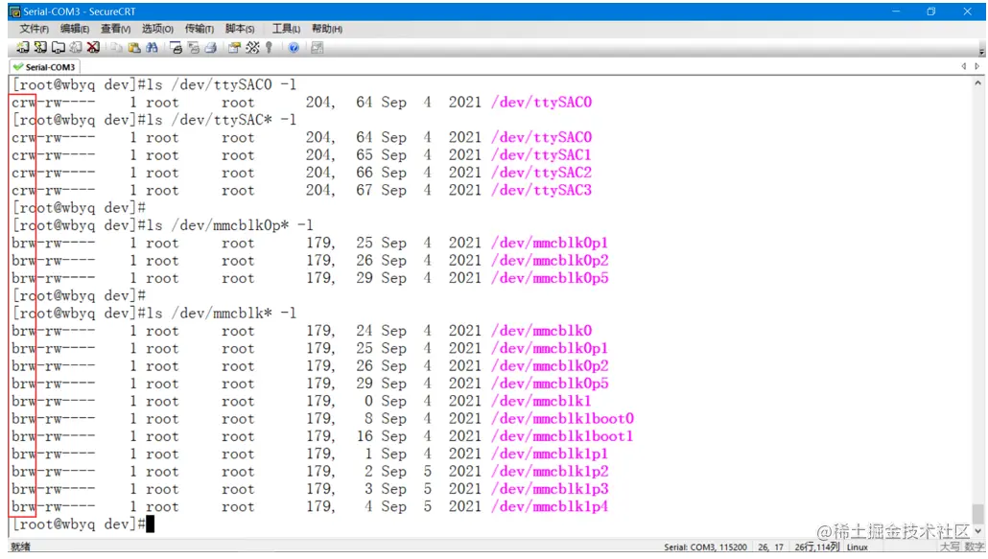Click the Connect in Tab icon
Viewport: 988px width, 559px height.
point(58,48)
